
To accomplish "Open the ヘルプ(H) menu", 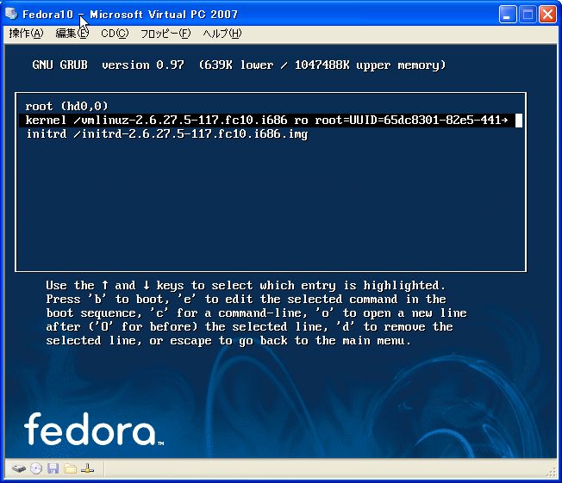I will 222,34.
